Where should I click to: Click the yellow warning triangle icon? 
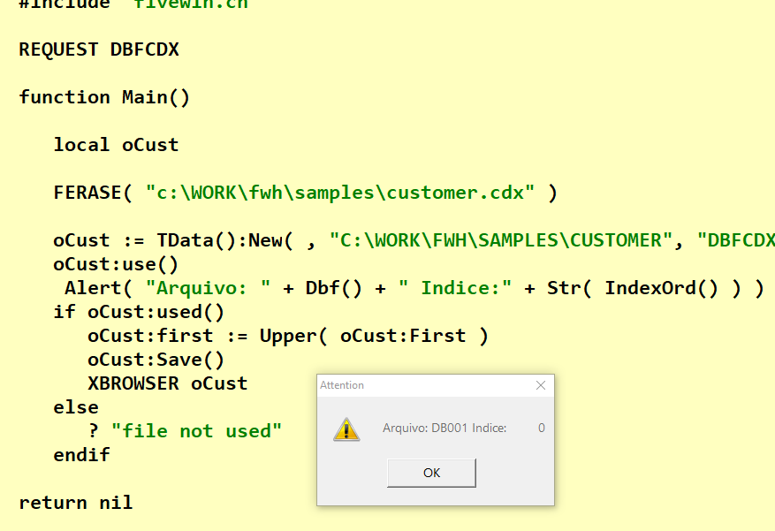point(346,429)
